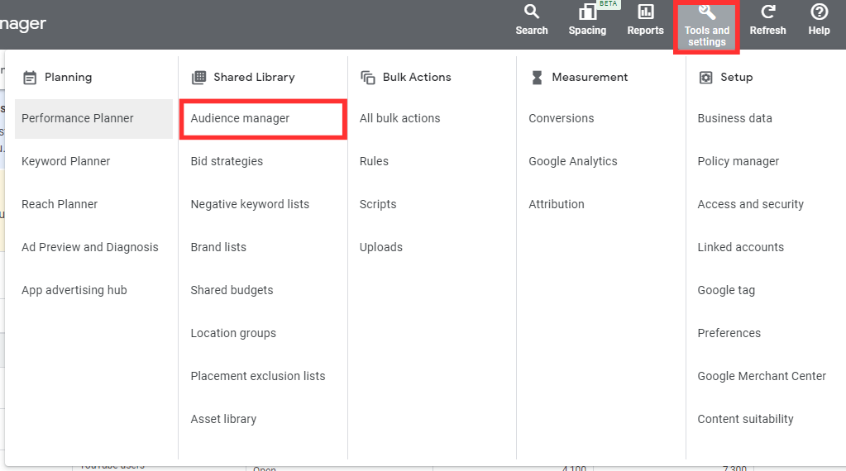Open Conversions
Viewport: 846px width, 471px height.
[x=562, y=118]
